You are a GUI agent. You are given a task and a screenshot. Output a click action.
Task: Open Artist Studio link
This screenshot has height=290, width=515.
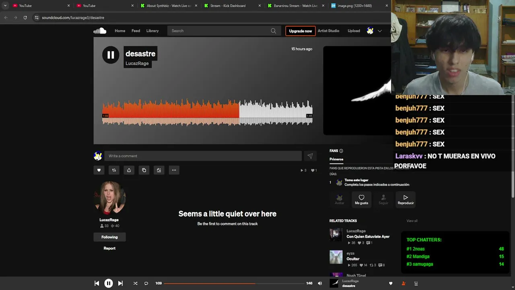[328, 31]
